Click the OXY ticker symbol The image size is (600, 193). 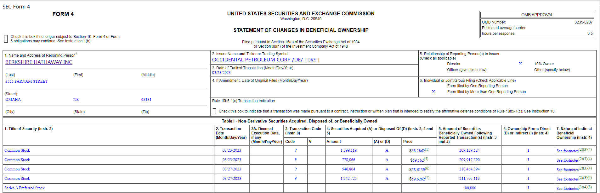coord(312,60)
